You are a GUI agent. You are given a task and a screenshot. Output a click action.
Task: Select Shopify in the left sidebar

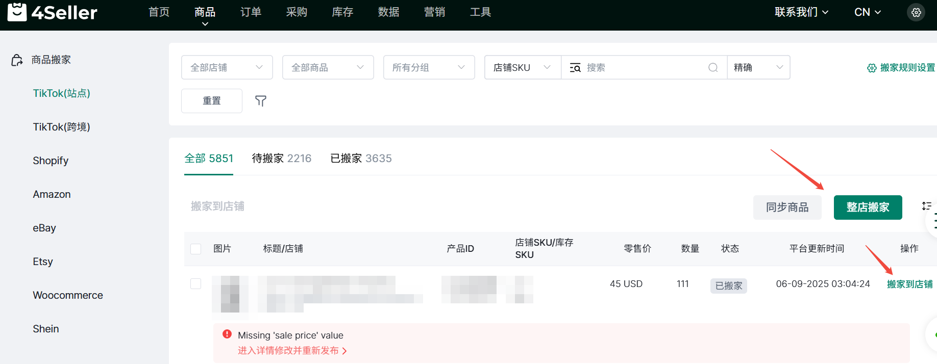51,161
